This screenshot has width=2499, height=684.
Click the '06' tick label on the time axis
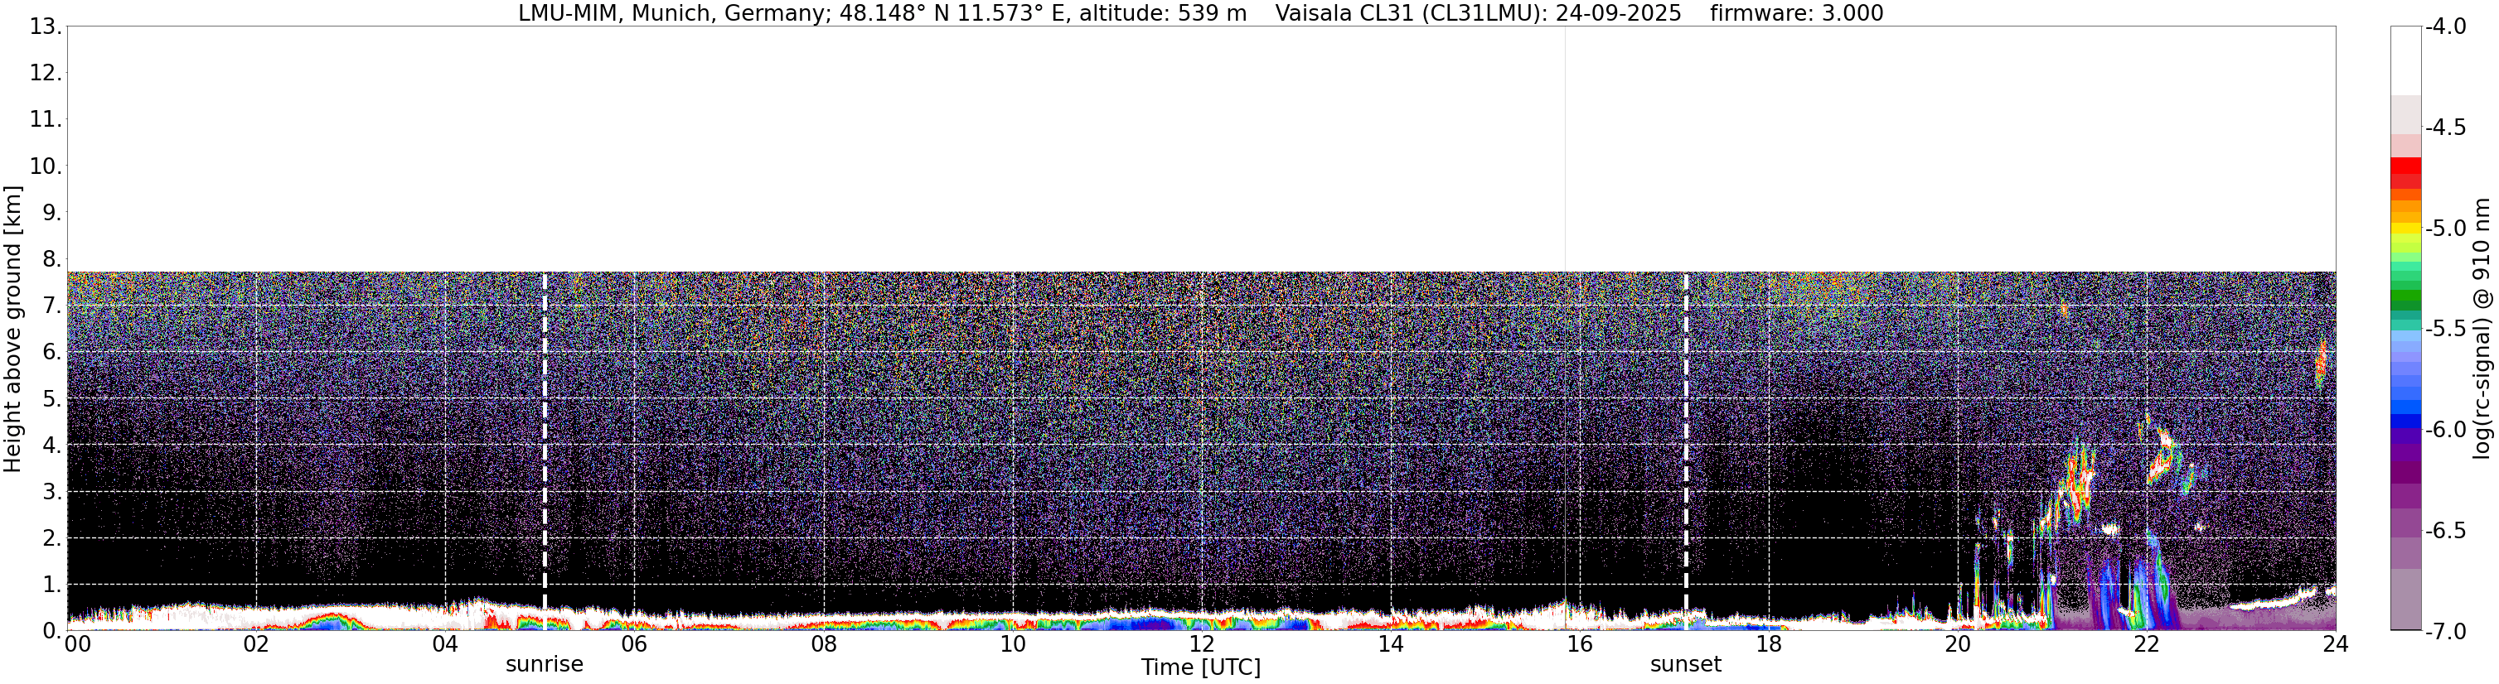[634, 644]
